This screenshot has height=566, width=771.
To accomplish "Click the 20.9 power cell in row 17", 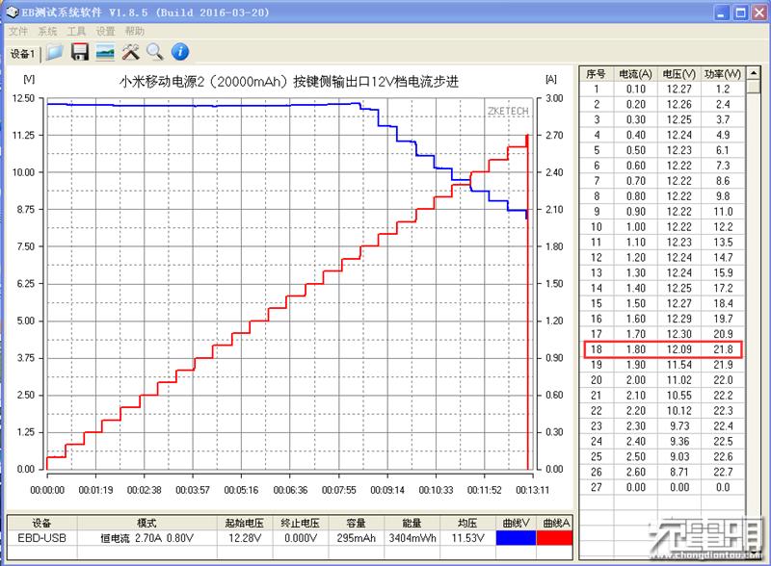I will (723, 334).
